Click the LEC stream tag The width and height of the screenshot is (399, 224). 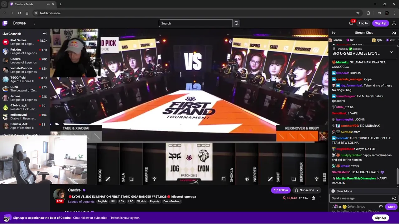point(131,202)
